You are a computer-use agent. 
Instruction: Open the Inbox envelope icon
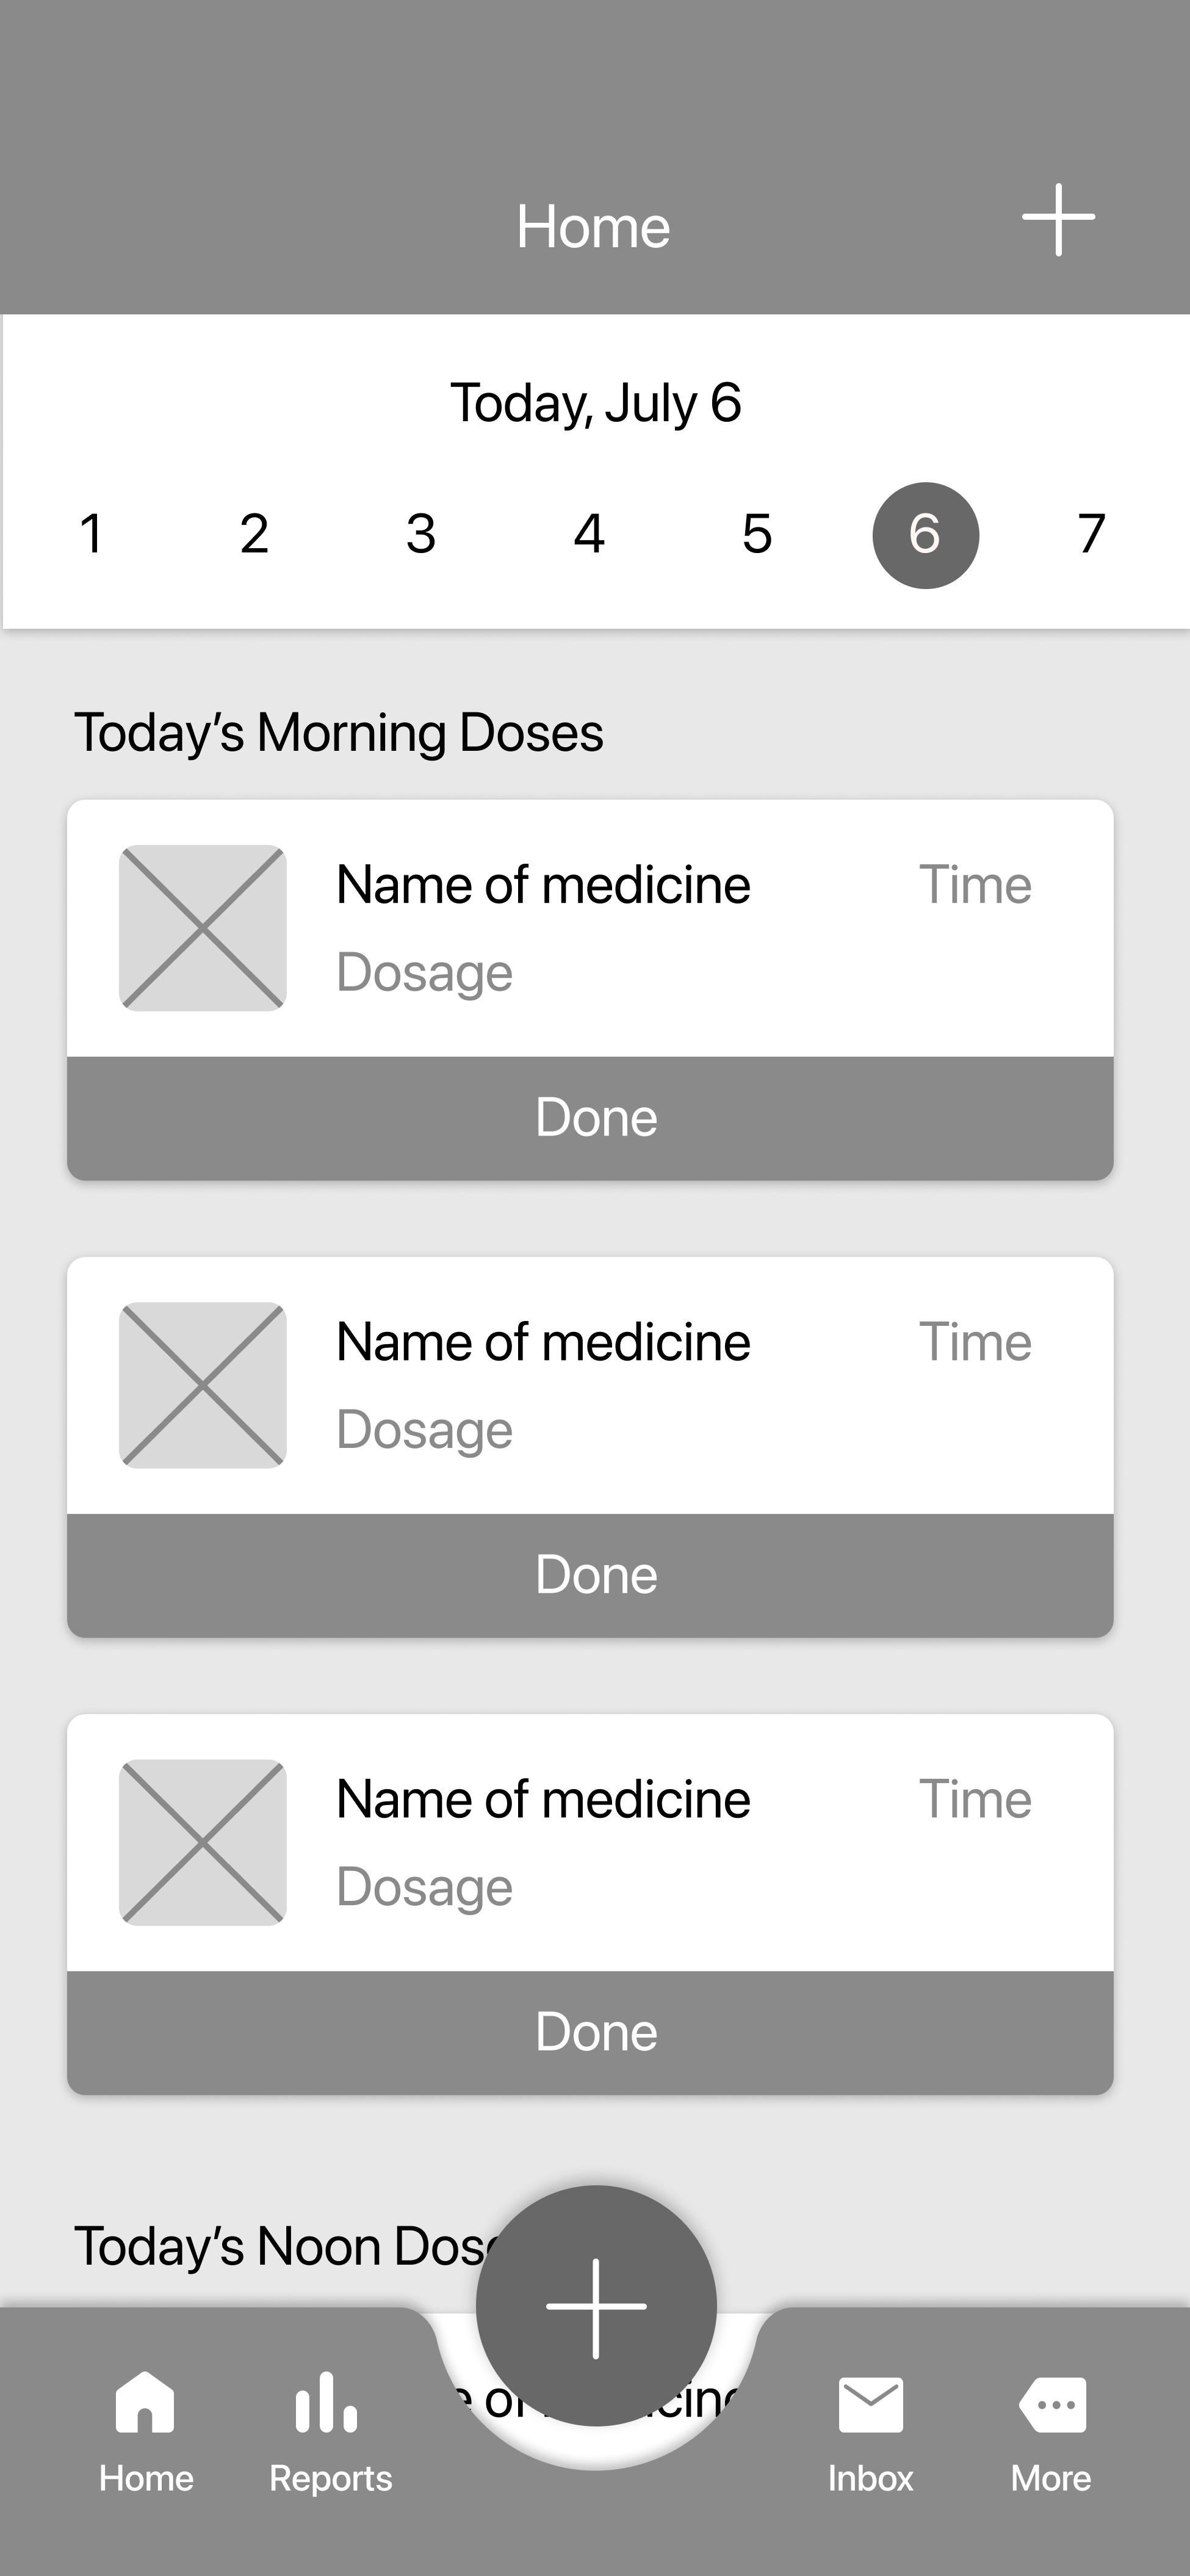(x=870, y=2404)
